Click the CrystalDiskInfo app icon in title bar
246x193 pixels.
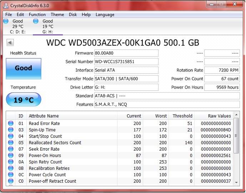click(6, 5)
